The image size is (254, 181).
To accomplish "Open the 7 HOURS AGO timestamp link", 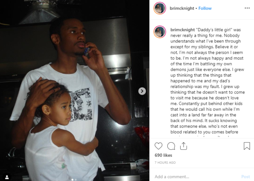I will tap(165, 163).
